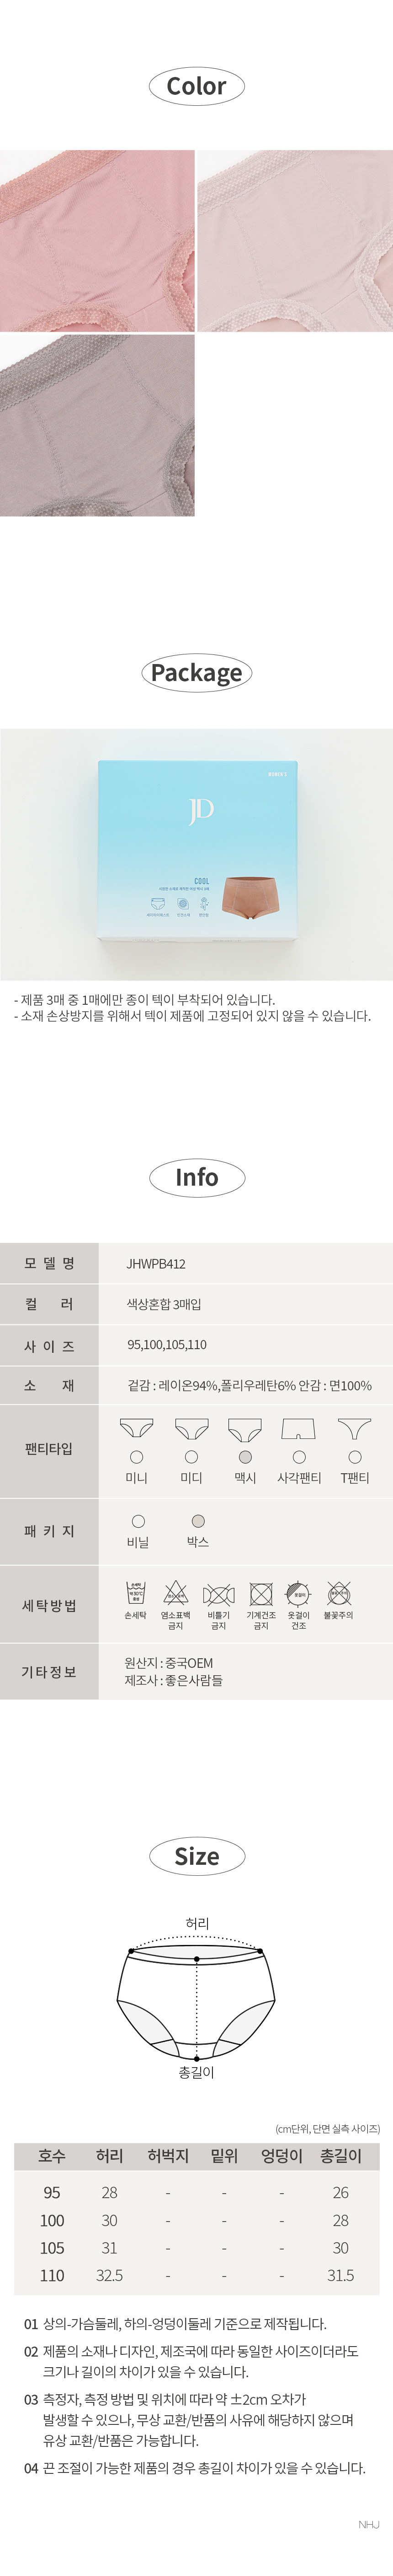Viewport: 393px width, 2576px height.
Task: Click the Info section heading
Action: (196, 1178)
